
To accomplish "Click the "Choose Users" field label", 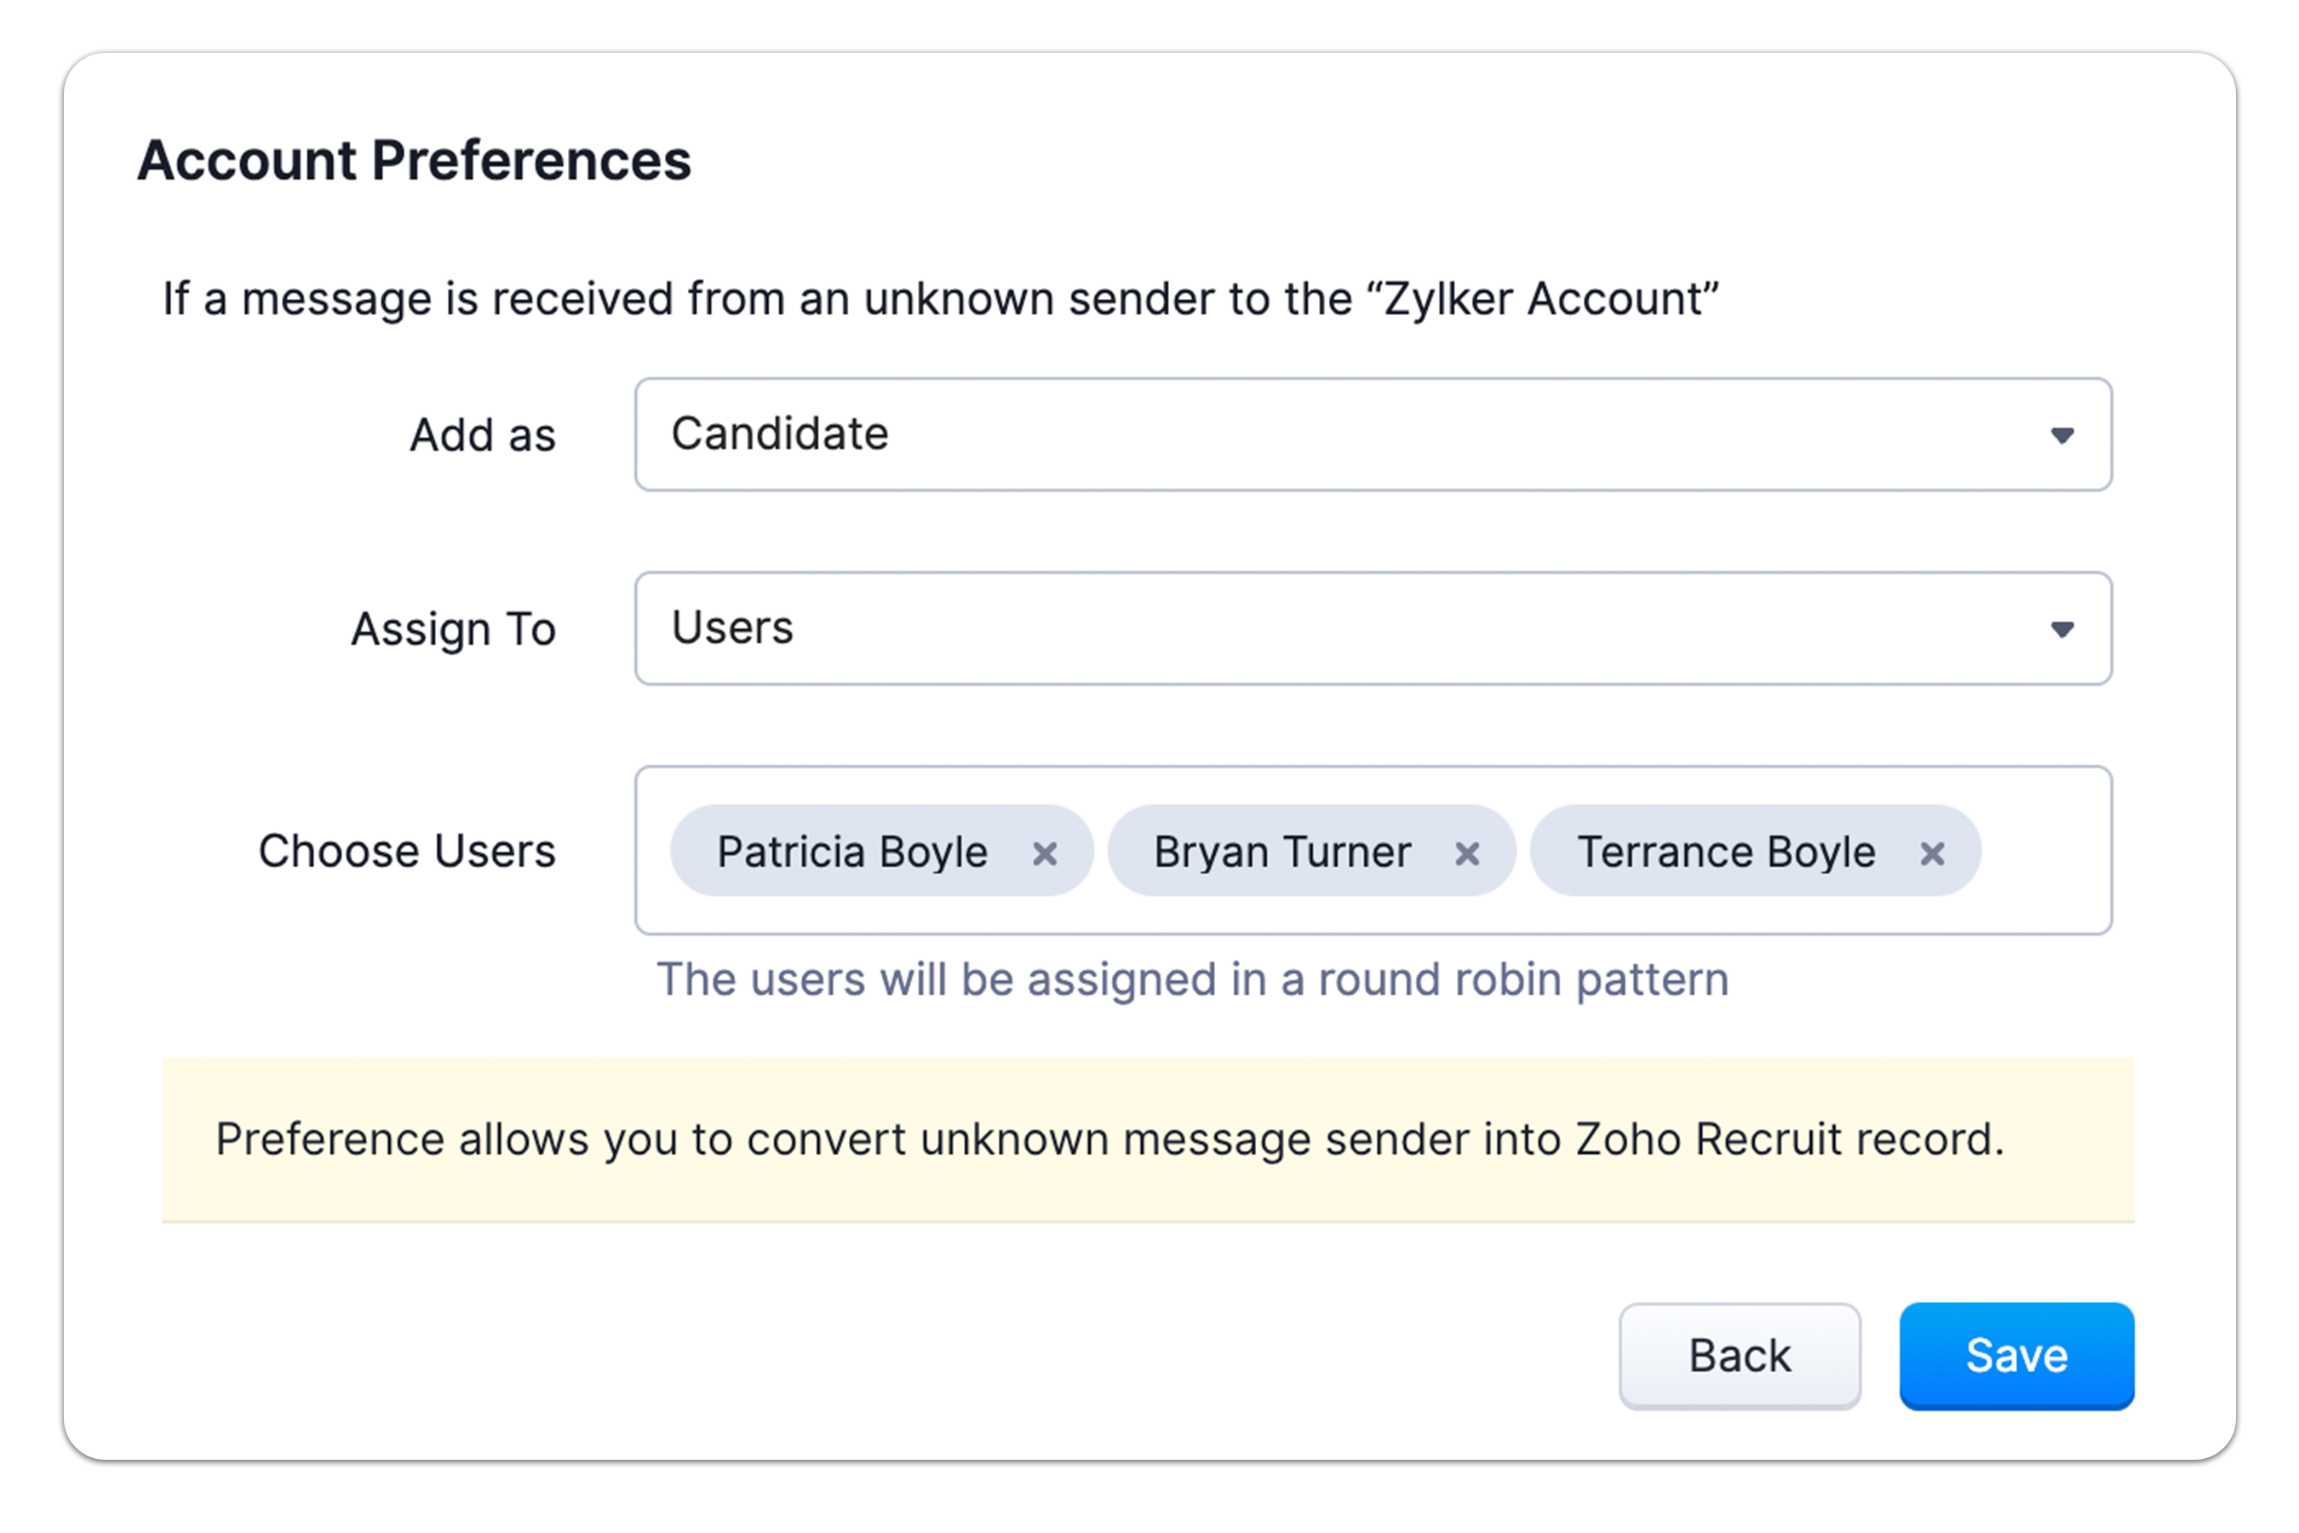I will [x=407, y=851].
